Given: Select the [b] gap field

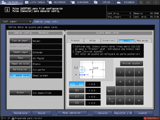Looking at the screenshot, I should pyautogui.click(x=77, y=90).
